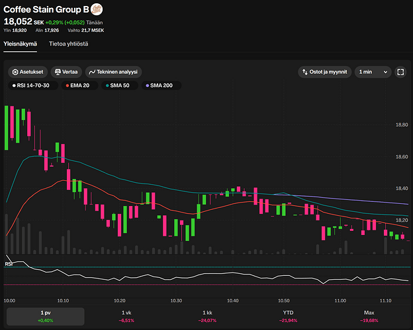
Task: Switch to the Tietoa yhtiöstä tab
Action: tap(69, 44)
